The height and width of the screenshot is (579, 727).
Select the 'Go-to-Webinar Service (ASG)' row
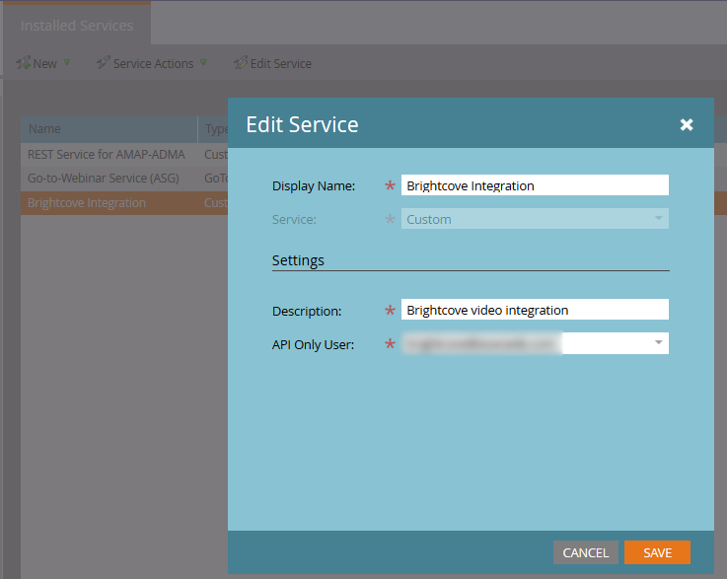coord(124,178)
